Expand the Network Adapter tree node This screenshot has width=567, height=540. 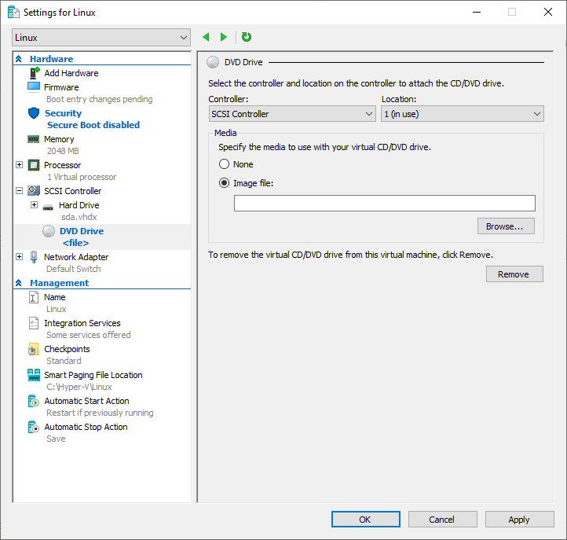(20, 257)
